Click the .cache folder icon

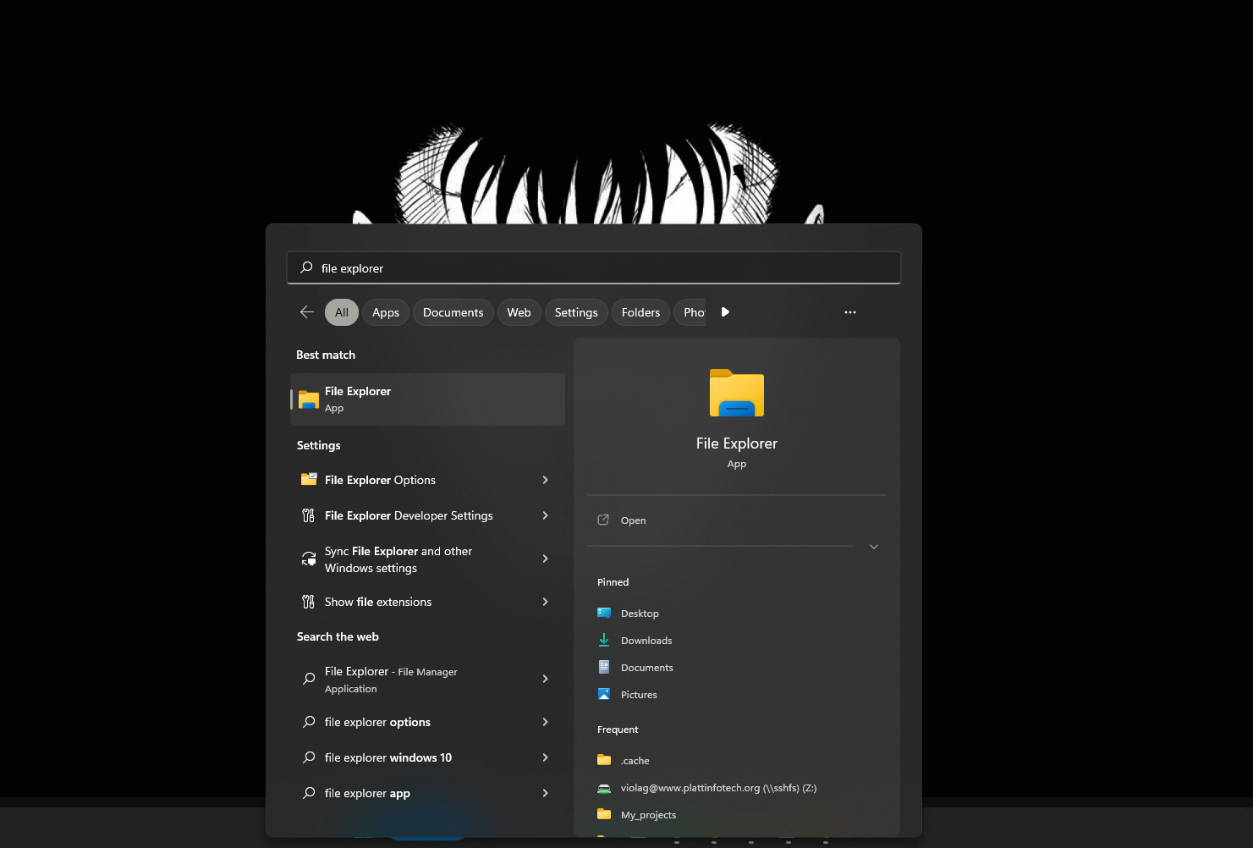click(x=604, y=760)
